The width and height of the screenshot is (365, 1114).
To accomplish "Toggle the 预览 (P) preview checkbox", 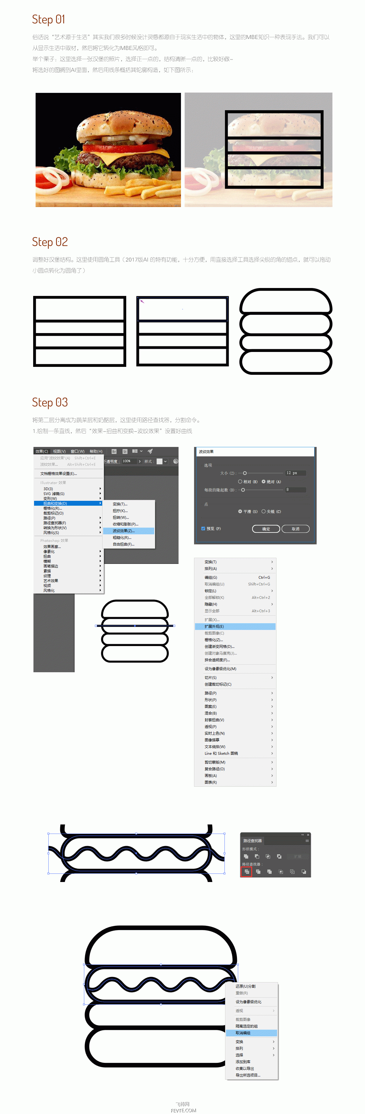I will (203, 529).
